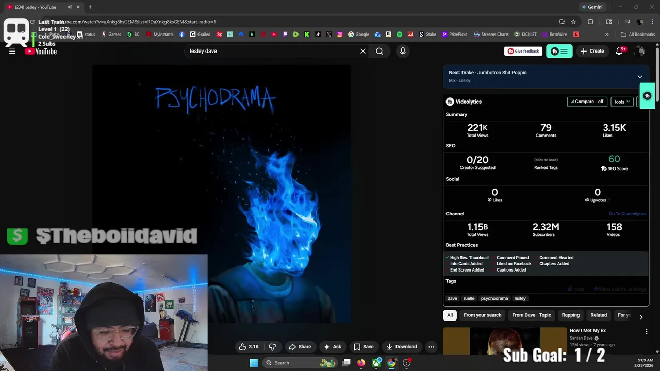
Task: Click the ruelle tag chip
Action: 469,298
